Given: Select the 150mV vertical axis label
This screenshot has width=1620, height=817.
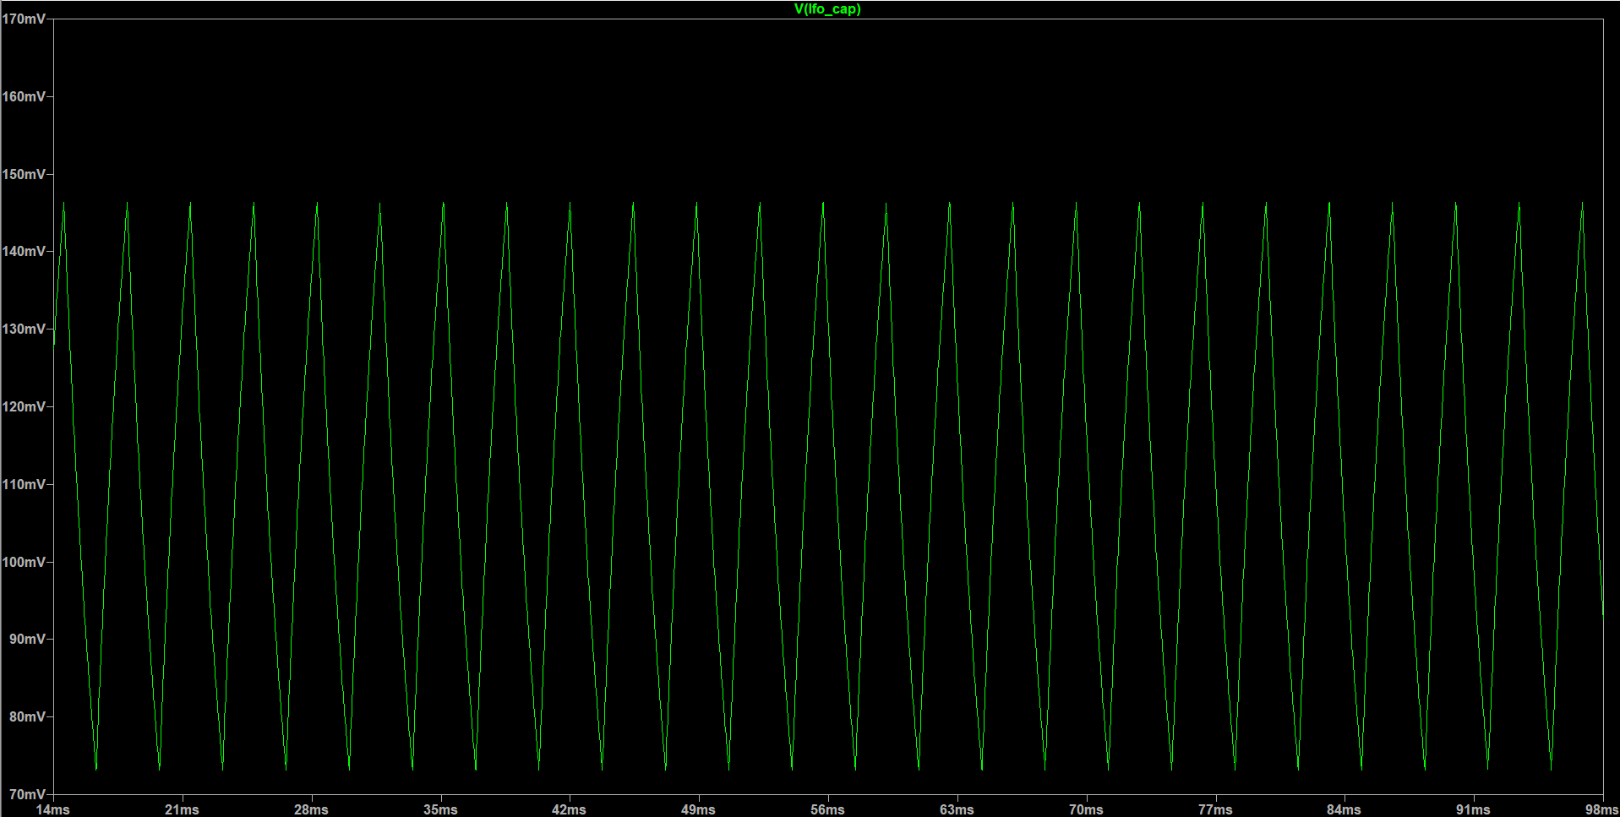Looking at the screenshot, I should [24, 174].
